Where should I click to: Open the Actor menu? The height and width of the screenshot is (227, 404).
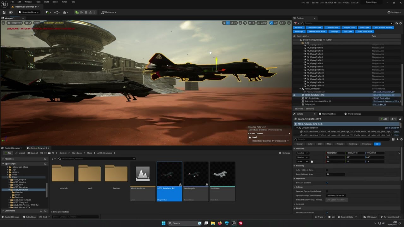point(64,2)
